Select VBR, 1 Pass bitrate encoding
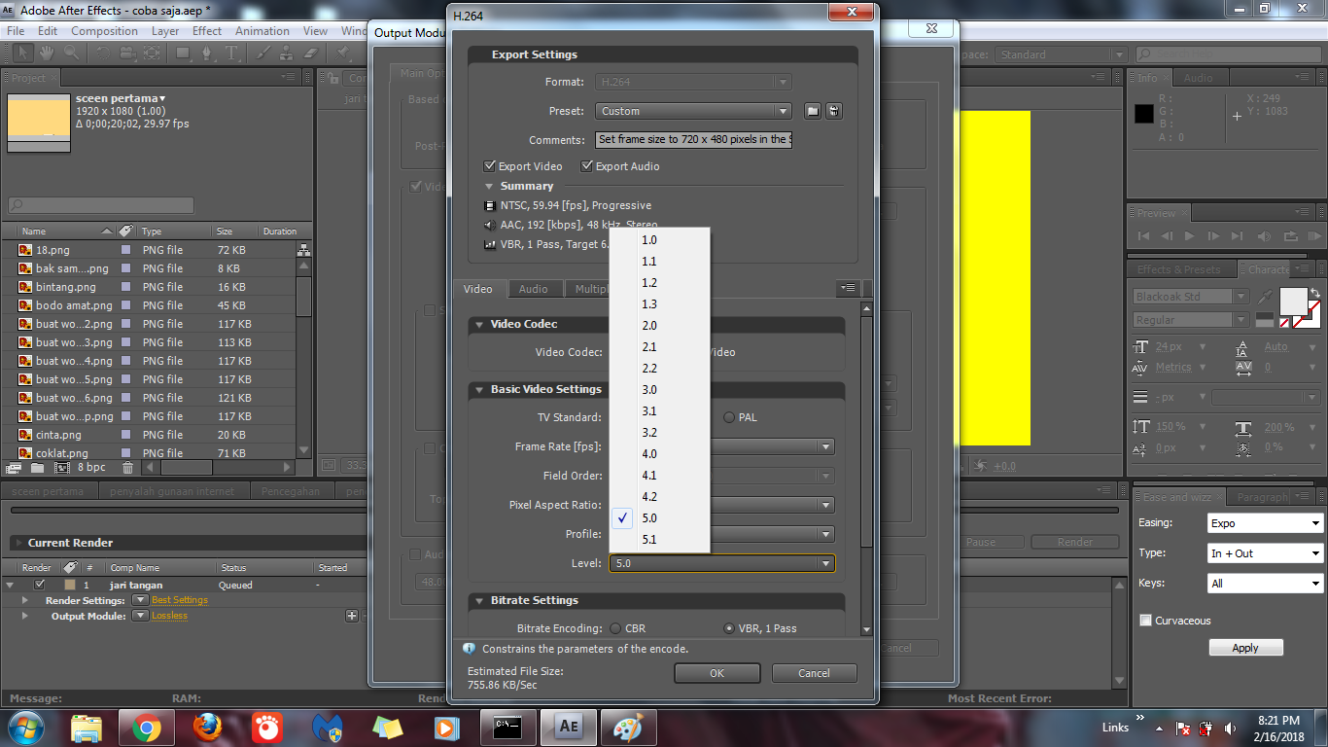The image size is (1328, 747). tap(729, 628)
